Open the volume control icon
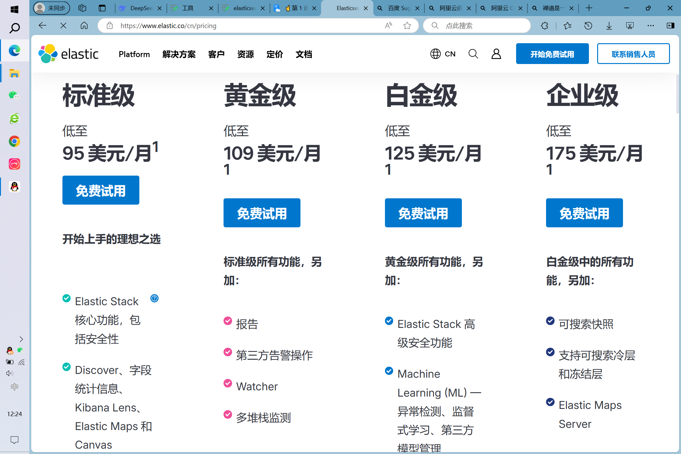 [9, 373]
